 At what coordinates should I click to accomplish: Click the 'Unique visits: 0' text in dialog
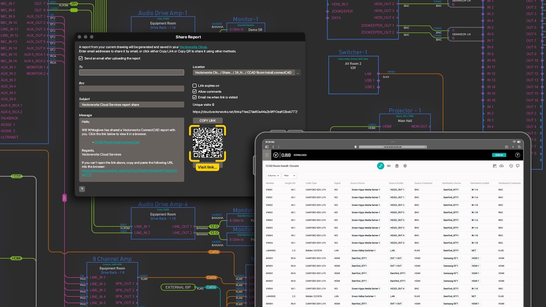pyautogui.click(x=203, y=104)
